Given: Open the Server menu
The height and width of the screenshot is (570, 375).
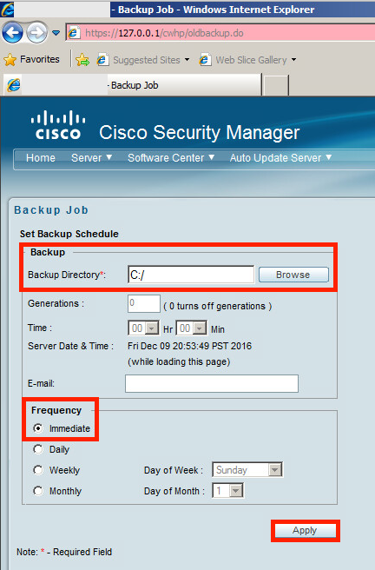Looking at the screenshot, I should click(91, 158).
